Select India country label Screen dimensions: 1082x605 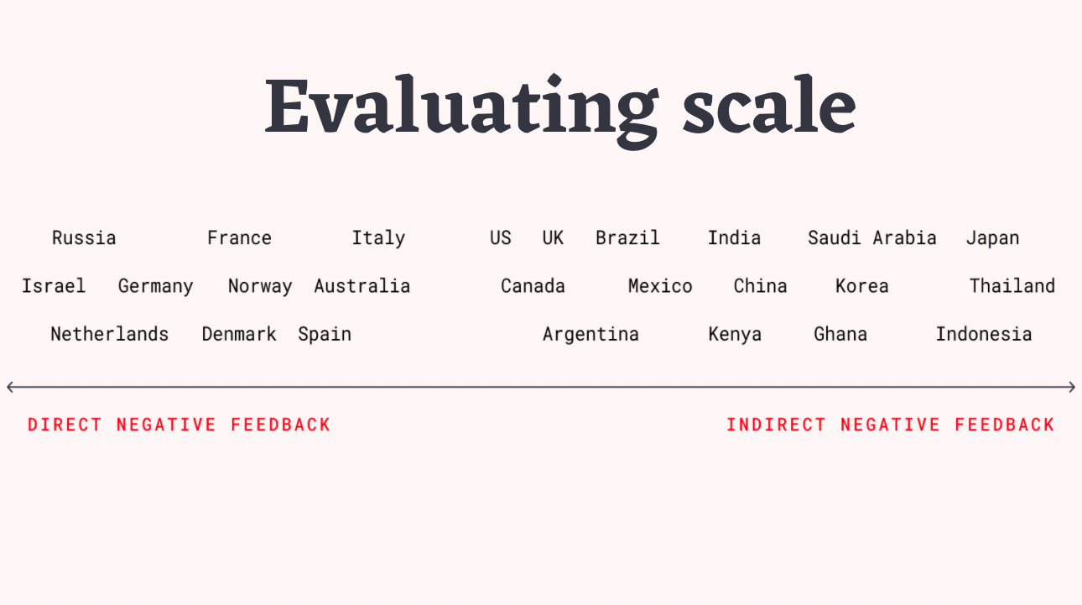(x=734, y=237)
